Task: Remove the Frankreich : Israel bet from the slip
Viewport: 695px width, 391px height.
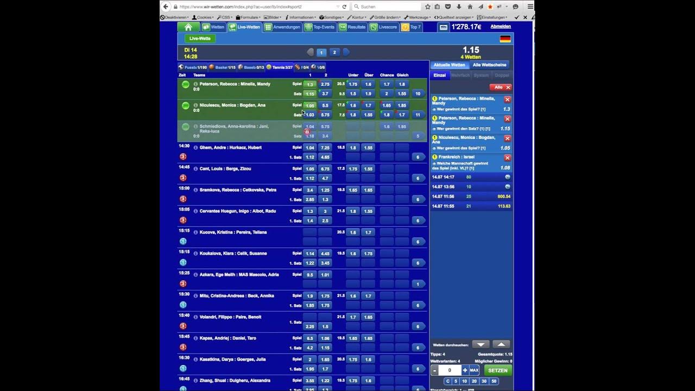Action: (507, 157)
